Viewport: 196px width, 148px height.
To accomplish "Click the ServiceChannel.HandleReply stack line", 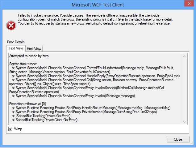I will [x=96, y=76].
